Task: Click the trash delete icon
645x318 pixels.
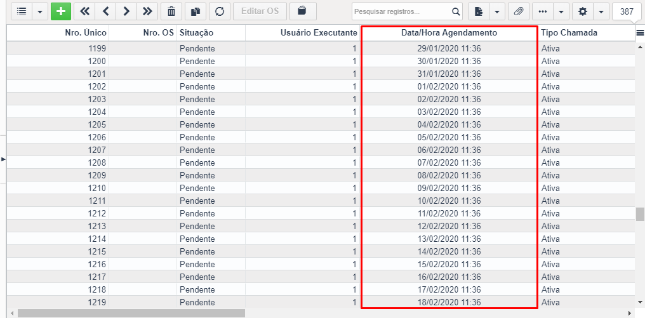Action: point(171,11)
